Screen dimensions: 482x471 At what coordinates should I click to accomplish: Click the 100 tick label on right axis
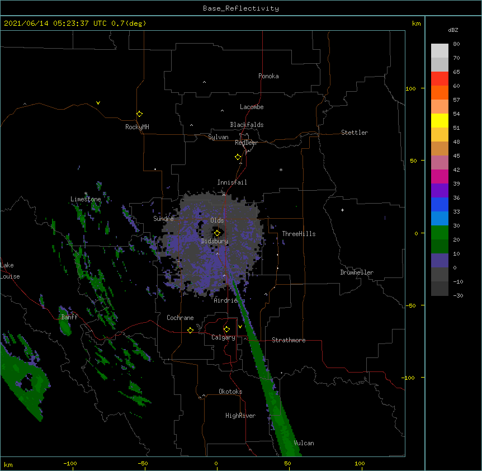point(410,88)
